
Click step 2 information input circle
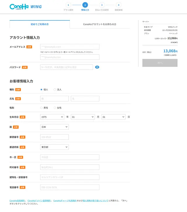85,5
